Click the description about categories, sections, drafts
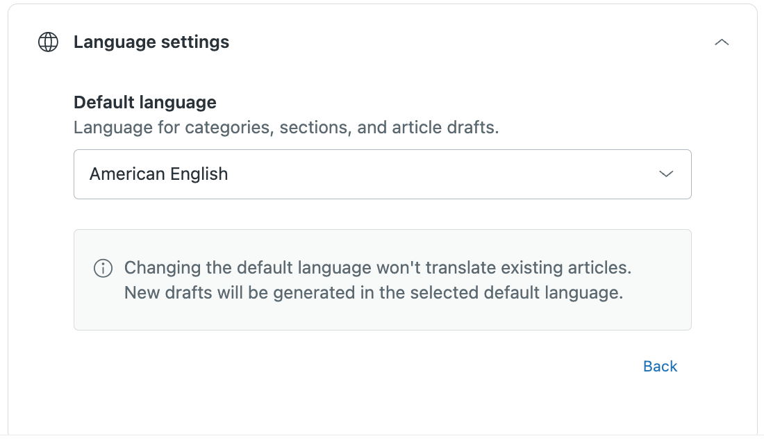Image resolution: width=764 pixels, height=443 pixels. pyautogui.click(x=286, y=128)
